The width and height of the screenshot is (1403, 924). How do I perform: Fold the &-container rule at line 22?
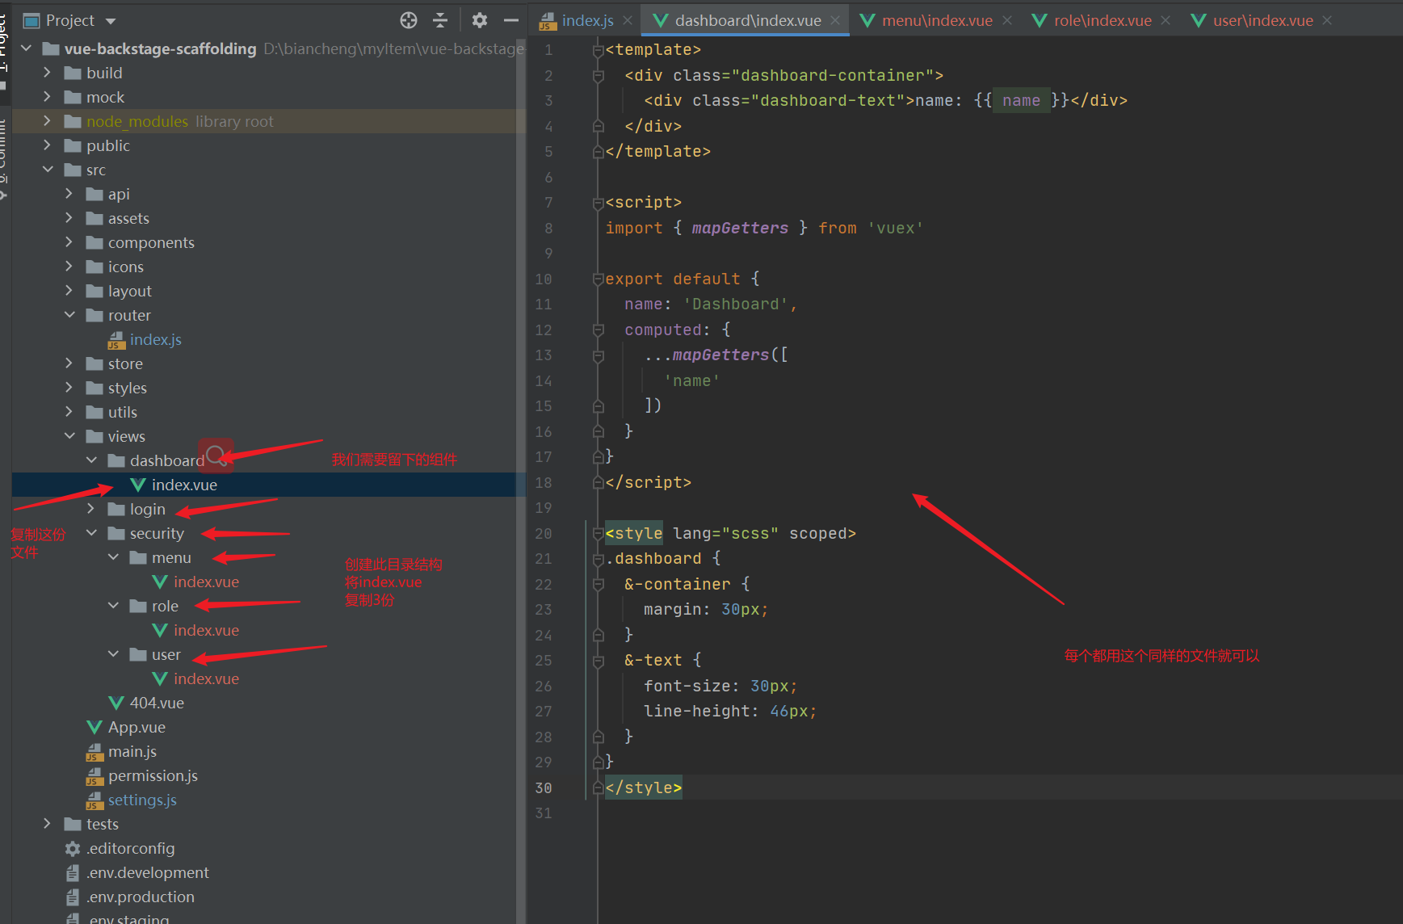pos(599,585)
